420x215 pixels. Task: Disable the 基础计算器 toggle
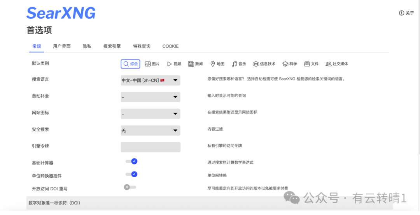pyautogui.click(x=131, y=161)
